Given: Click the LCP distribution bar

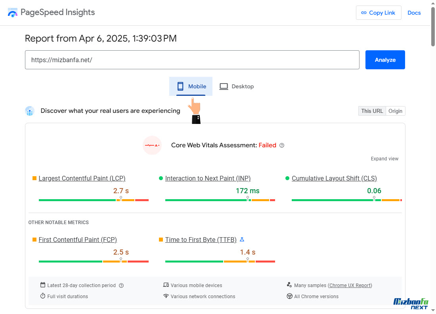Looking at the screenshot, I should (x=94, y=200).
